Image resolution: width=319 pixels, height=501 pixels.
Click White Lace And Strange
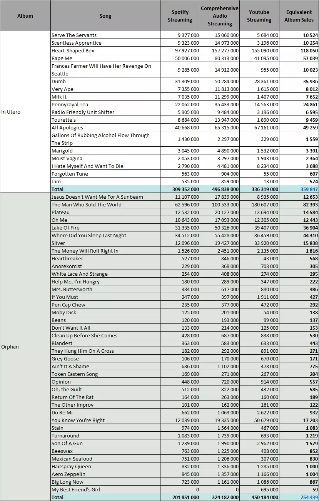(x=105, y=274)
